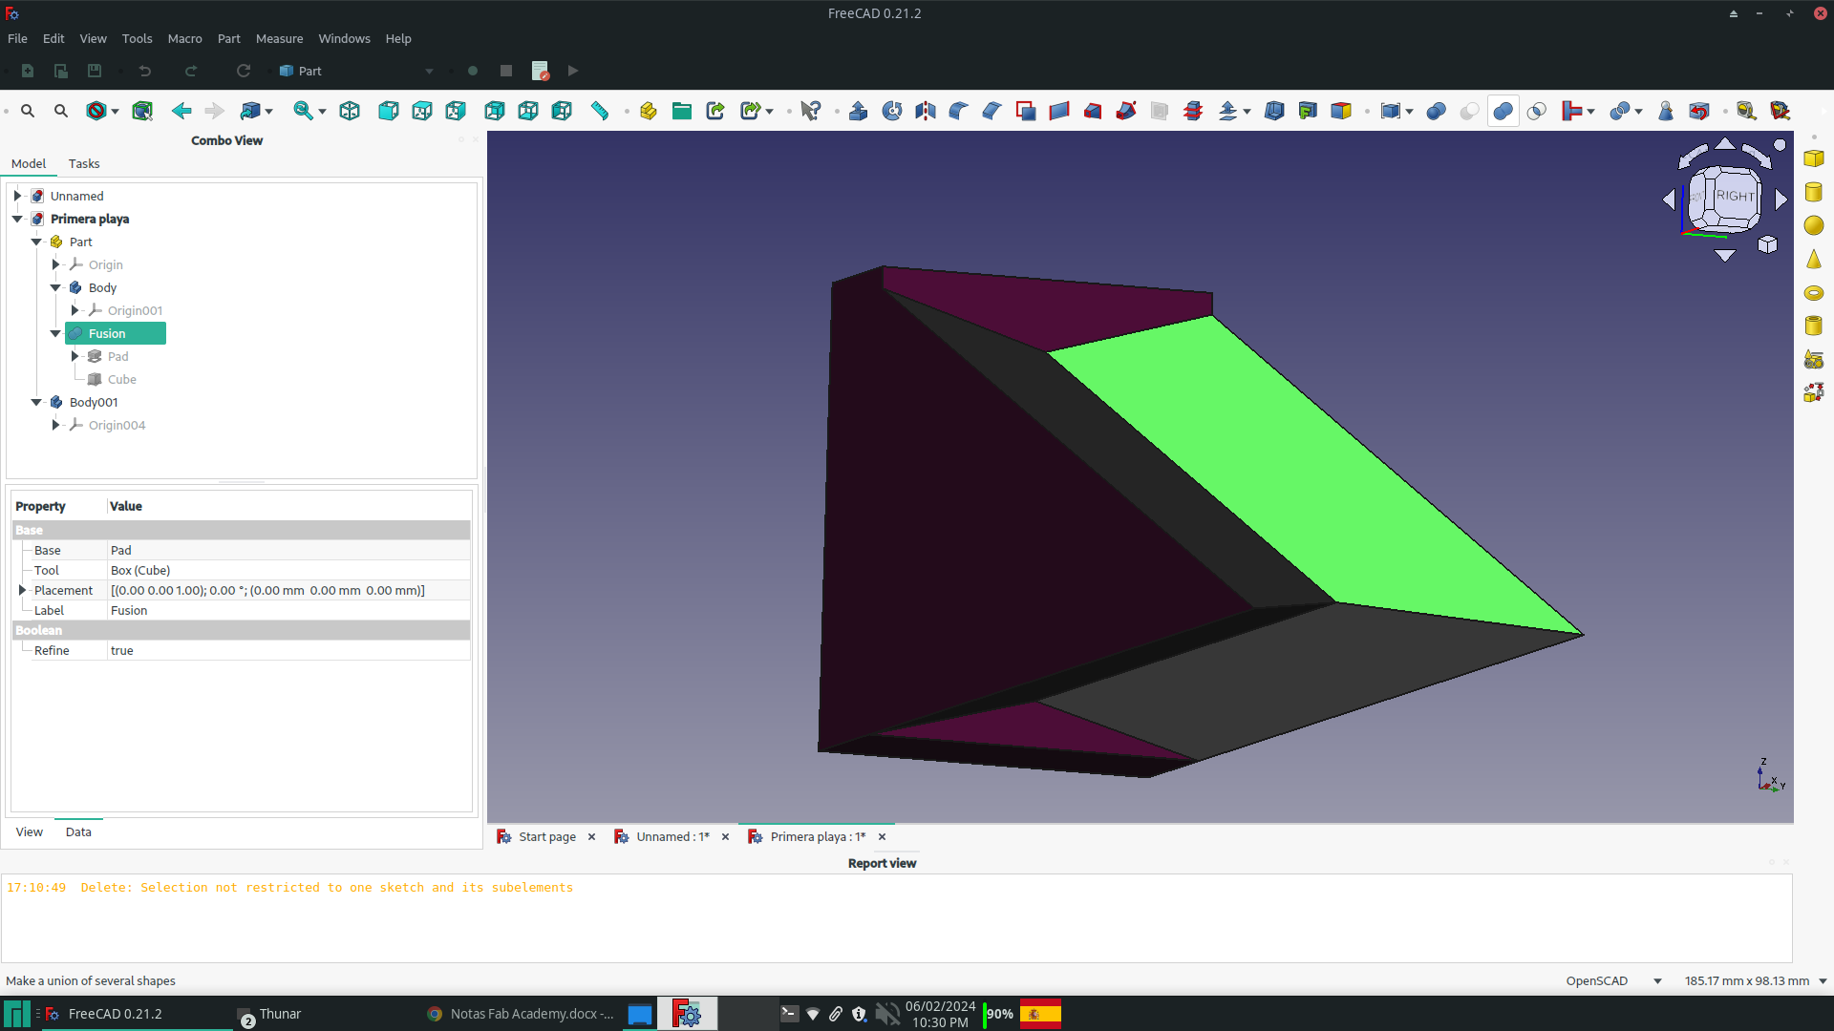
Task: Expand the Placement property row
Action: [x=20, y=589]
